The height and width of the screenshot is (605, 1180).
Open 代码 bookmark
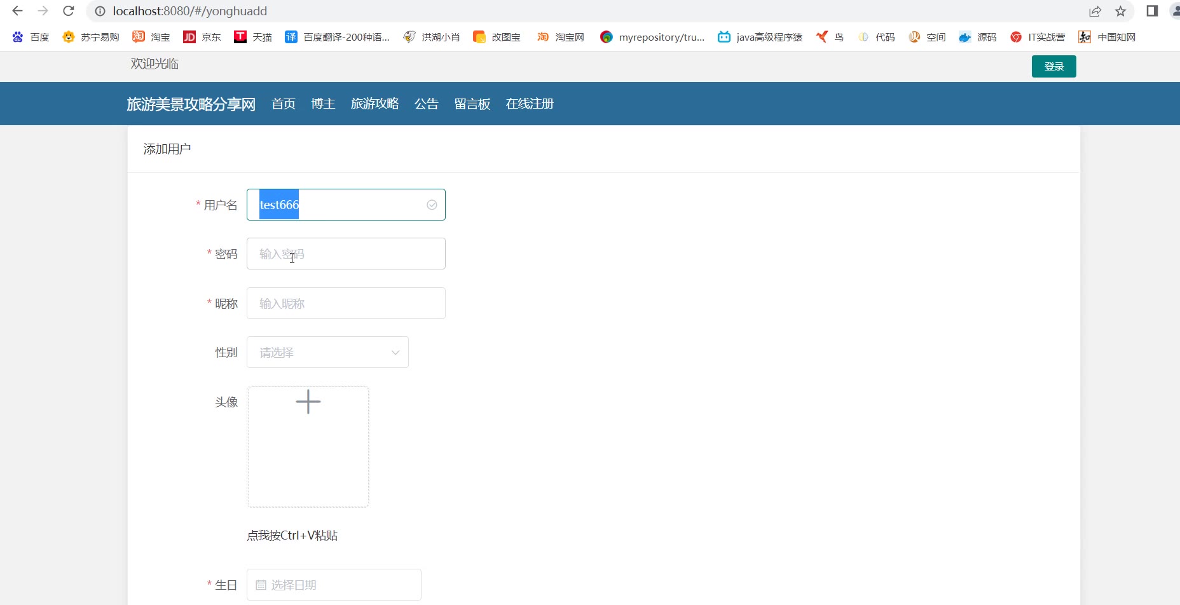pyautogui.click(x=876, y=37)
